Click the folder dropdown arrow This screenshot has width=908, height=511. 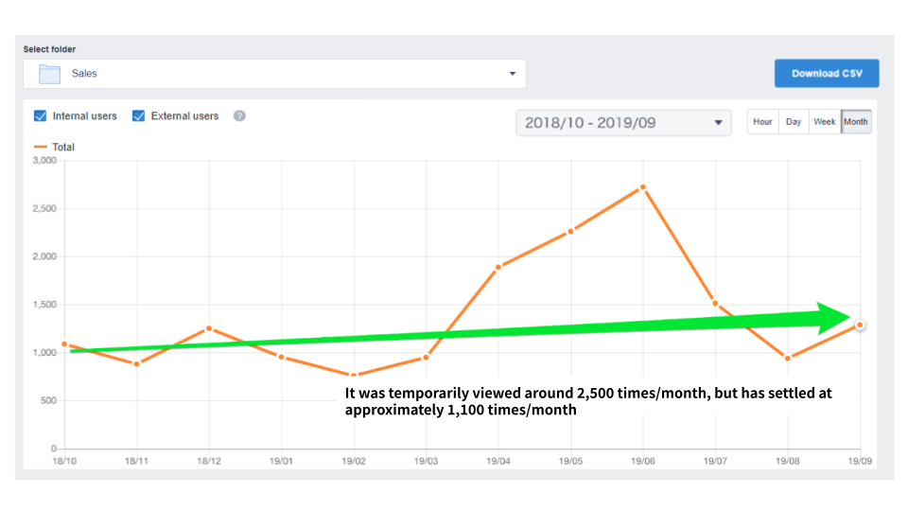[x=512, y=74]
